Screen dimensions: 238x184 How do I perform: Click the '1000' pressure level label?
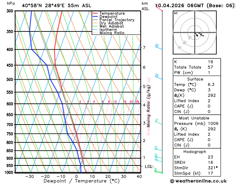tap(9, 173)
